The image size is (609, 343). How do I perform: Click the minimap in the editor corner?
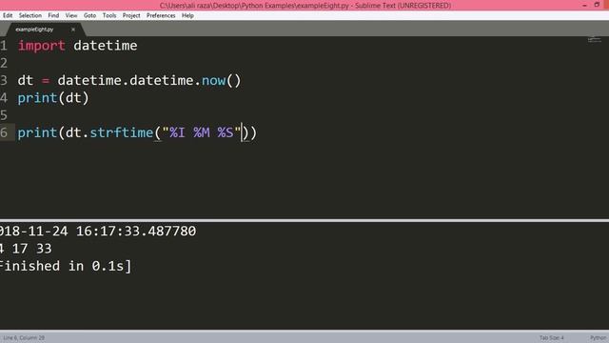(594, 40)
